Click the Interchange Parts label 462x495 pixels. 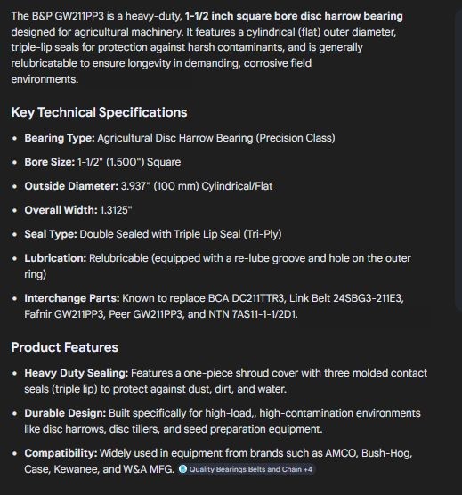click(x=72, y=298)
